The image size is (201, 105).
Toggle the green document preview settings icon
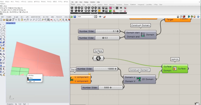point(192,17)
